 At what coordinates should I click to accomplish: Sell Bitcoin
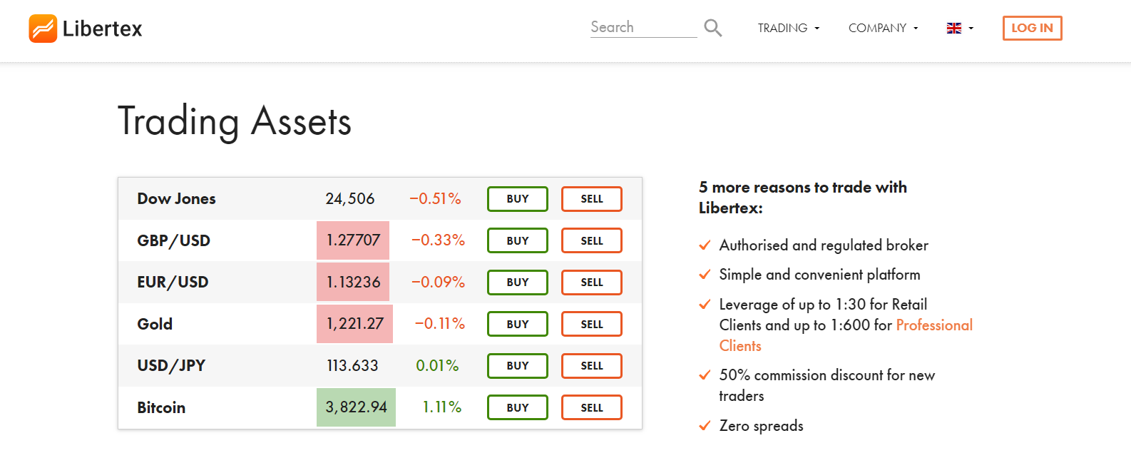pyautogui.click(x=592, y=407)
